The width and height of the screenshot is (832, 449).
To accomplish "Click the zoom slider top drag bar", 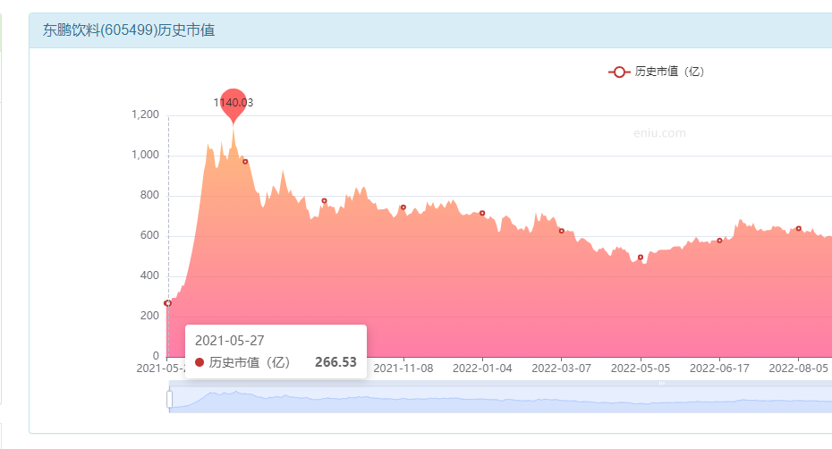I will [500, 383].
